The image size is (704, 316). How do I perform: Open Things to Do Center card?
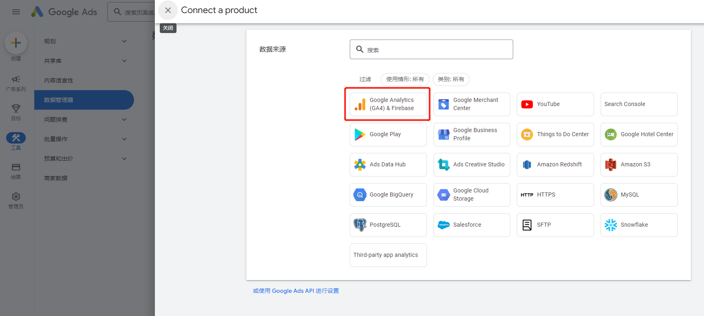tap(555, 135)
